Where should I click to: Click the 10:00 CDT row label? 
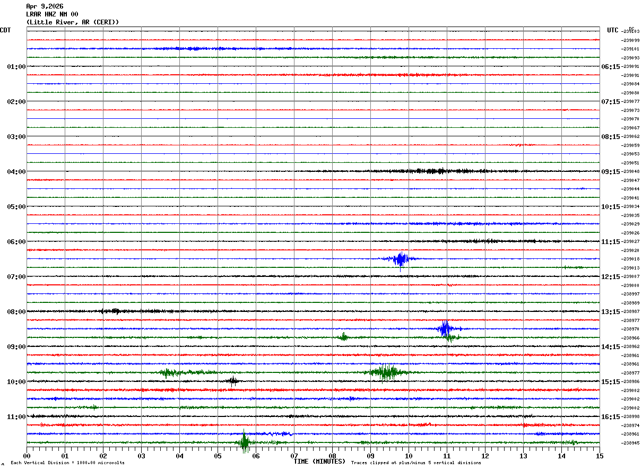click(16, 382)
